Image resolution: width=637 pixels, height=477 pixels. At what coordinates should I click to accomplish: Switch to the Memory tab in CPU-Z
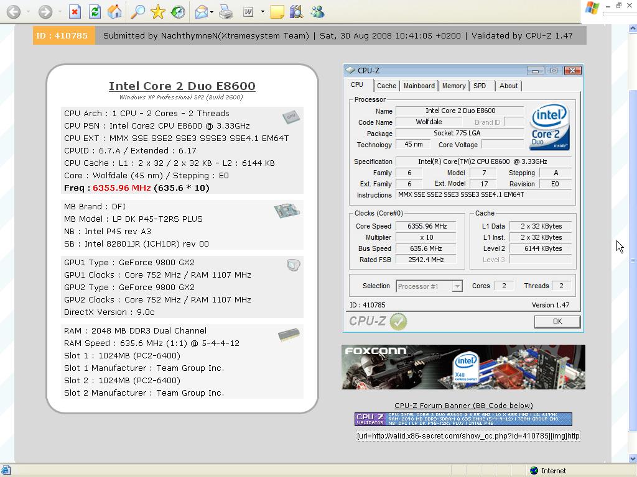(x=453, y=86)
